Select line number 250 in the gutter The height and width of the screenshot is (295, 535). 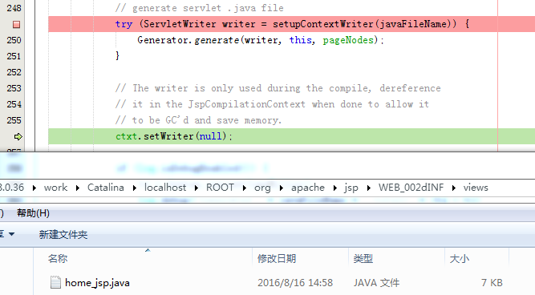(14, 40)
